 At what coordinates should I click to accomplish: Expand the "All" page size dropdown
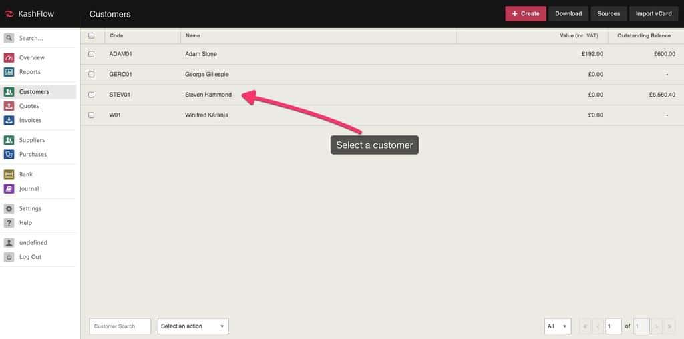coord(558,326)
